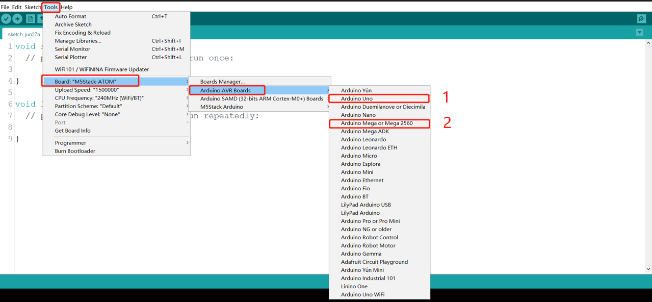Switch to the sketch_jun27a tab
Viewport: 652px width, 302px height.
tap(24, 34)
